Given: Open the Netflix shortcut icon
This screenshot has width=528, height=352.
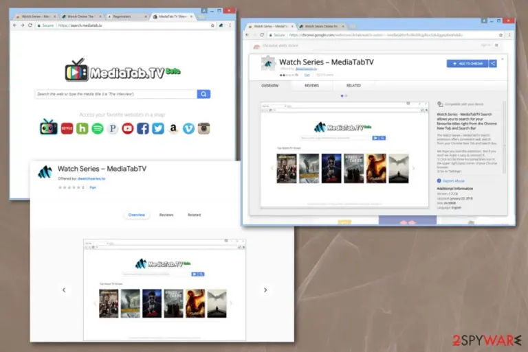Looking at the screenshot, I should tap(67, 128).
